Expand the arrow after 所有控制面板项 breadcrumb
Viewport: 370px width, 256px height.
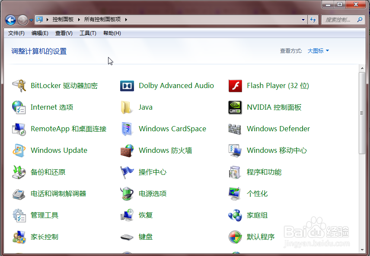point(126,19)
